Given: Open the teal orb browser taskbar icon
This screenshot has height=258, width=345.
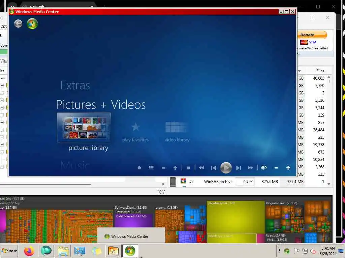Looking at the screenshot, I should [x=46, y=251].
